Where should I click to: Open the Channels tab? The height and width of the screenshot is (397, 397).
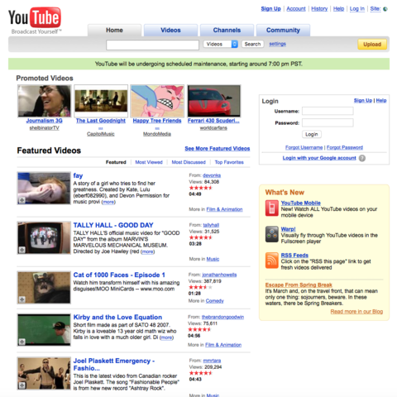pyautogui.click(x=227, y=31)
